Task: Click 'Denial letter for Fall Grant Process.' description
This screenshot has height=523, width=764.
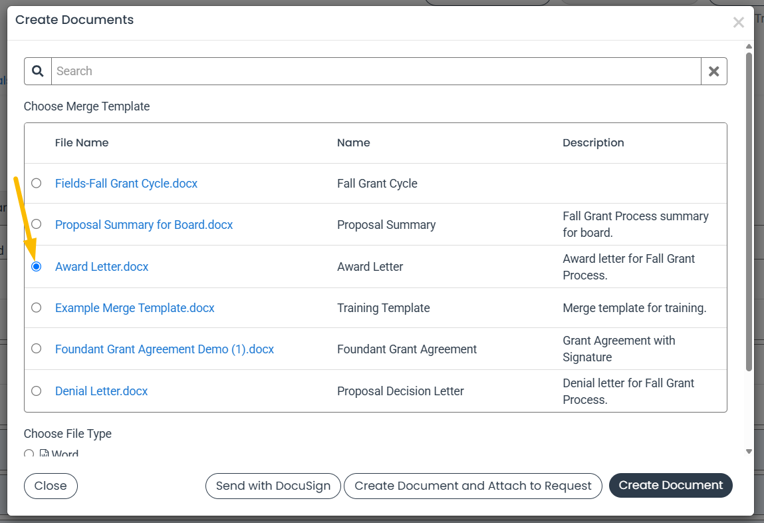Action: [628, 391]
